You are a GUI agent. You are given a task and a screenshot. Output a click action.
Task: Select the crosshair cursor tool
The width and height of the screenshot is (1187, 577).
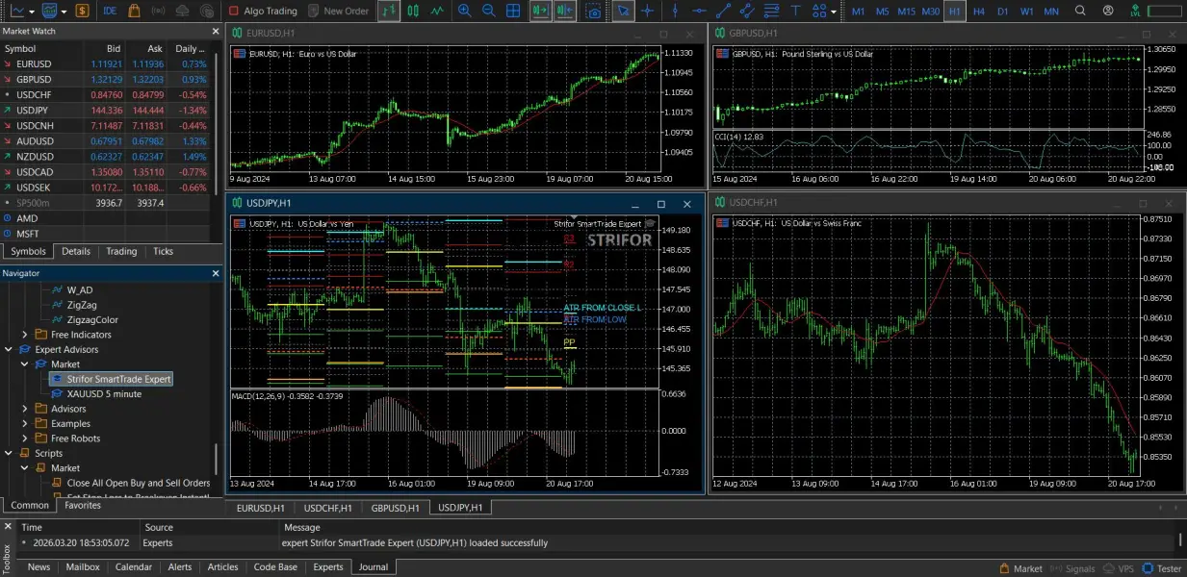point(648,12)
